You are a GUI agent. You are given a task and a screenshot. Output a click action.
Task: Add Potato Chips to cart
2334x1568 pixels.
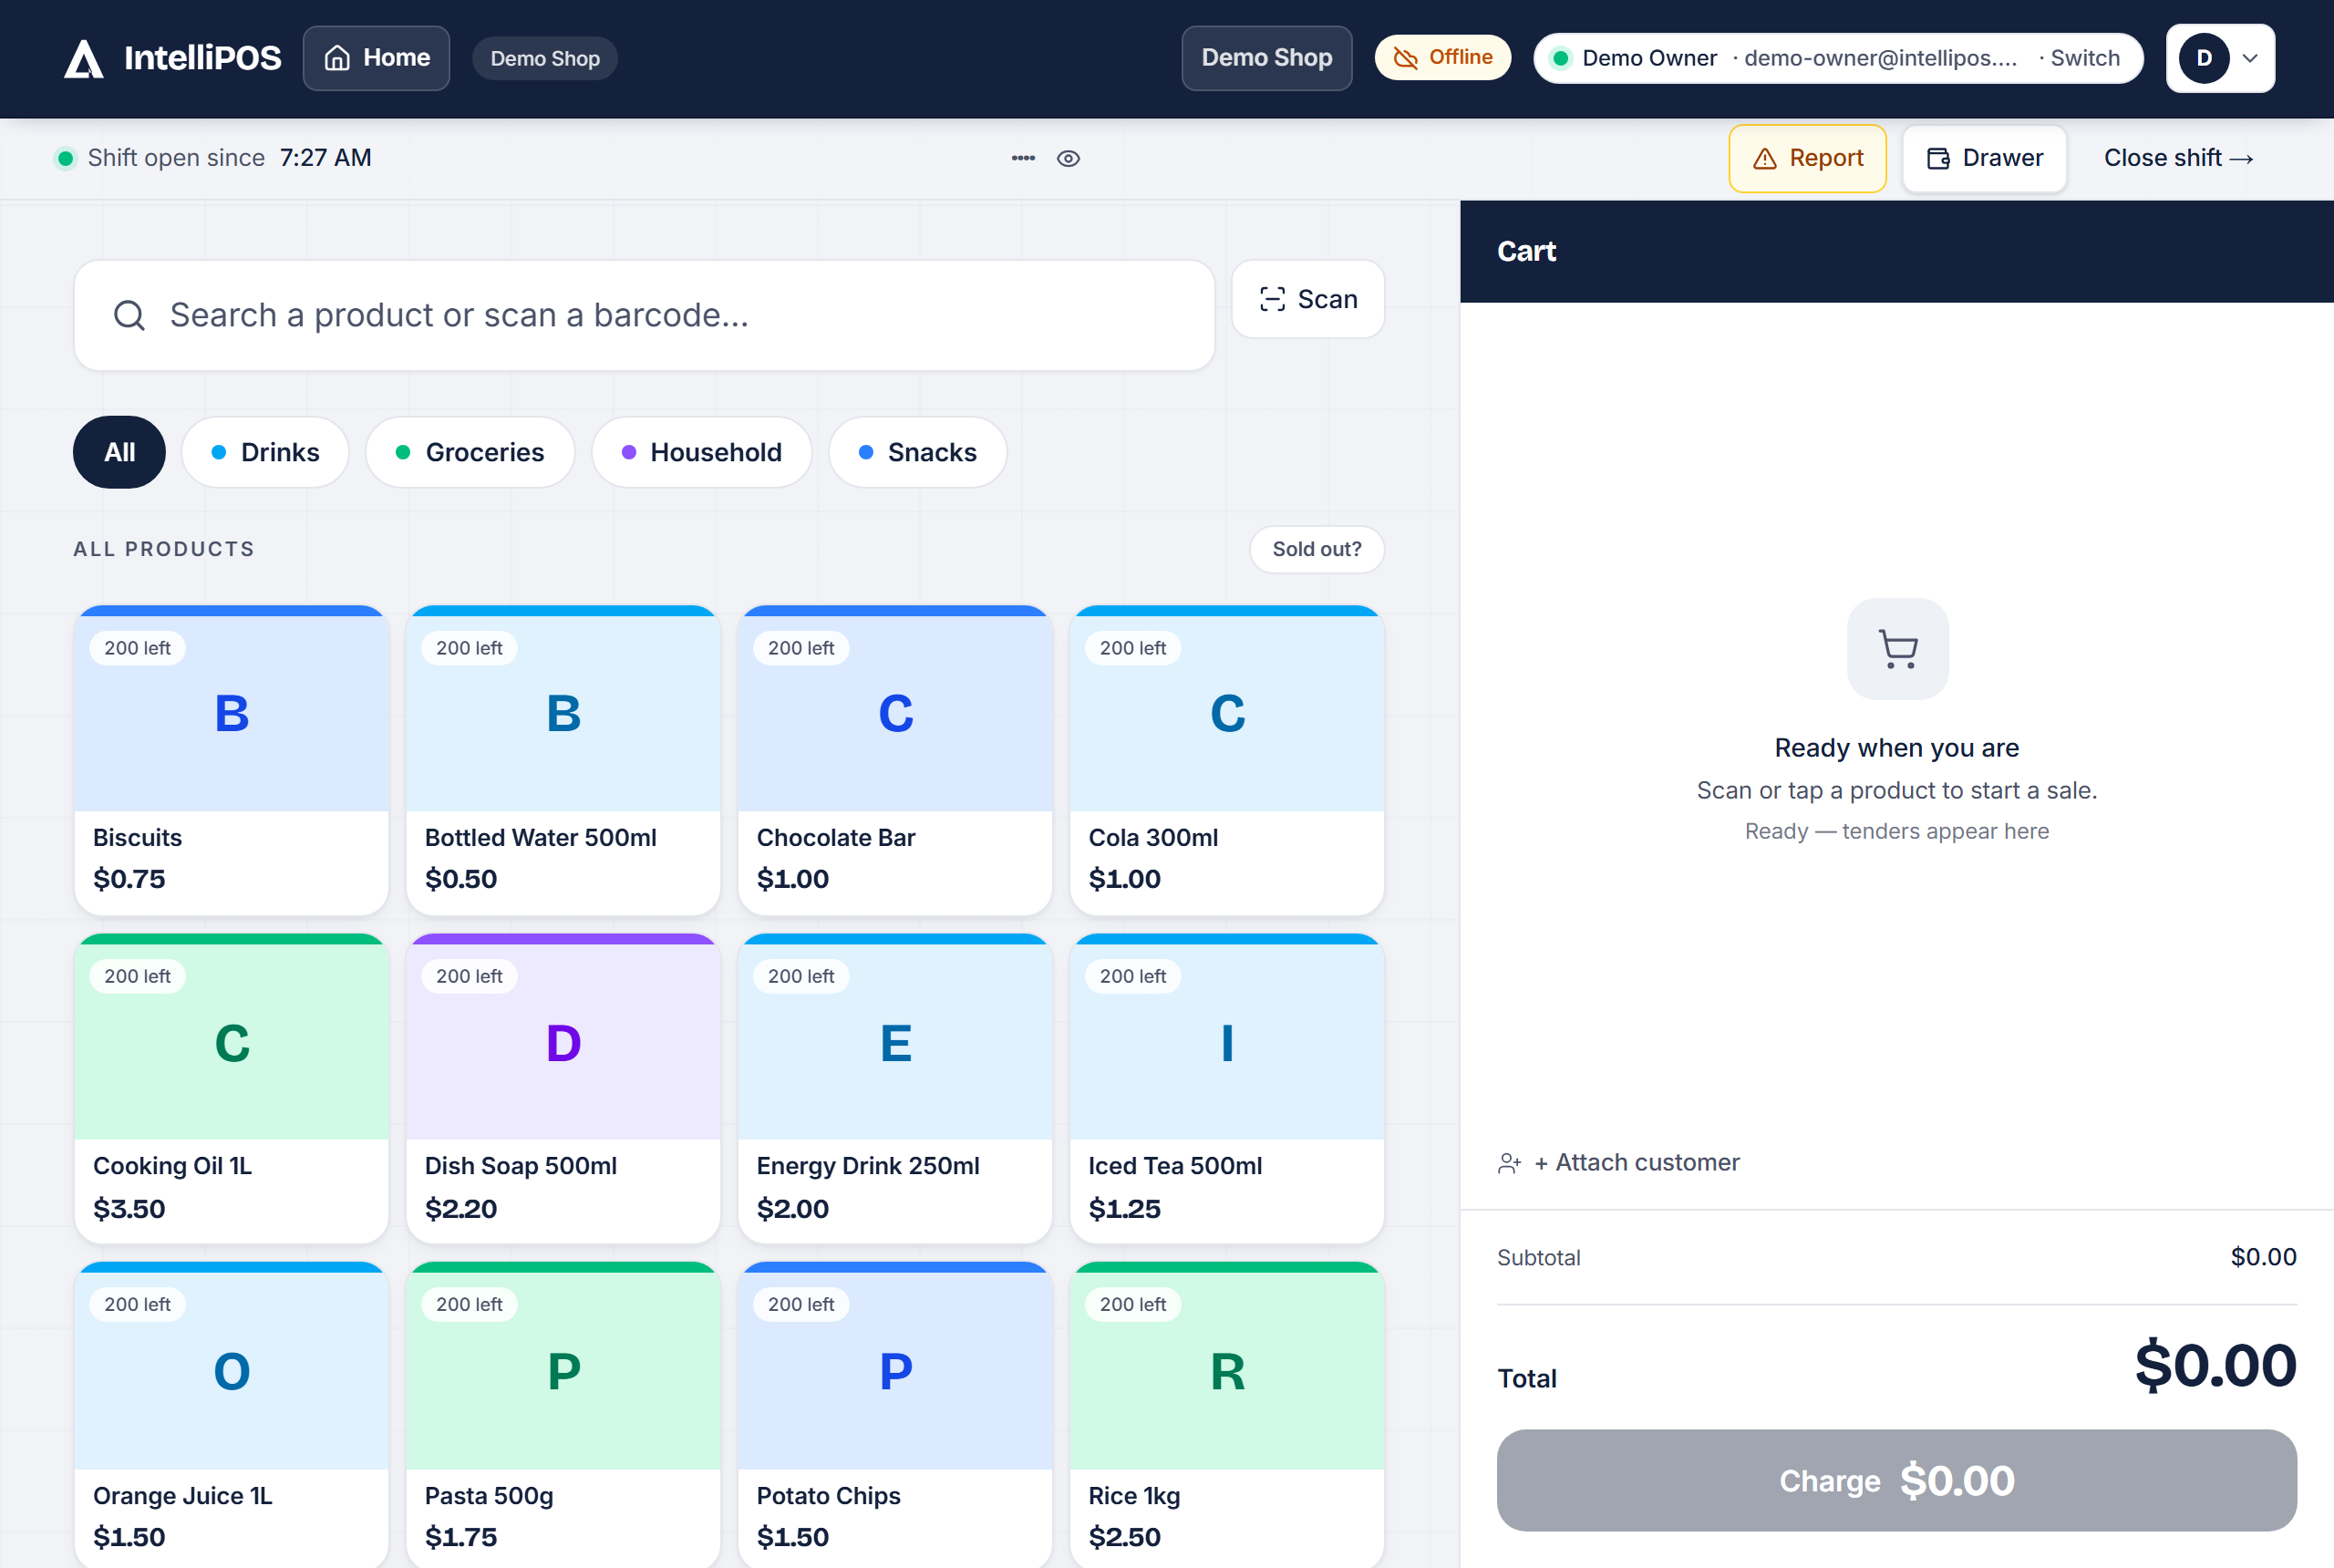(x=895, y=1415)
